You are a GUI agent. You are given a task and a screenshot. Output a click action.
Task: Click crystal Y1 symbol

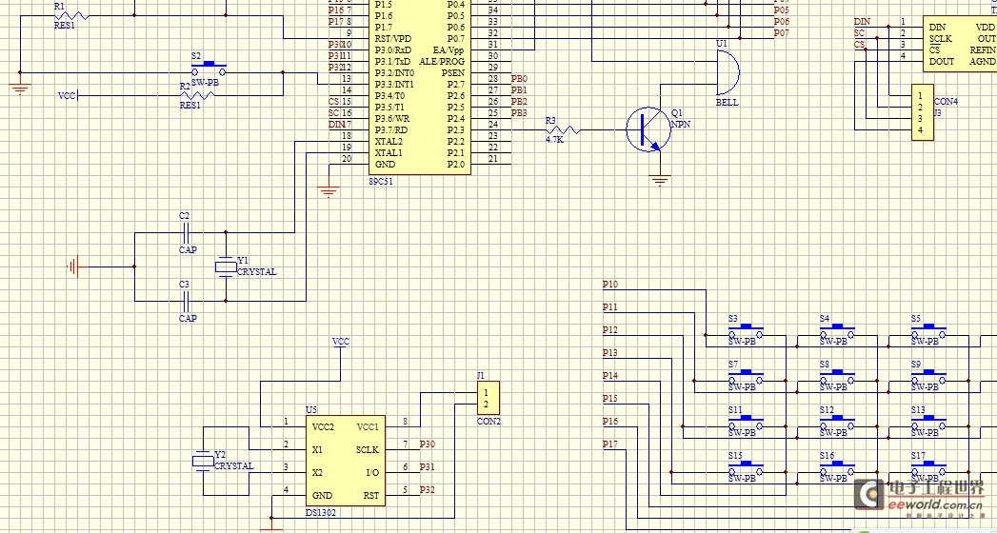225,266
